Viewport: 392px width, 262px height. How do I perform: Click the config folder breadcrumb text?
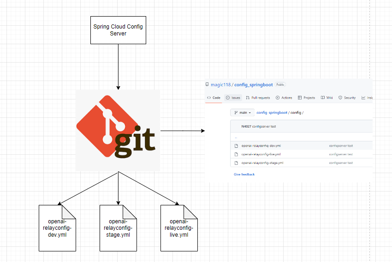tap(296, 112)
